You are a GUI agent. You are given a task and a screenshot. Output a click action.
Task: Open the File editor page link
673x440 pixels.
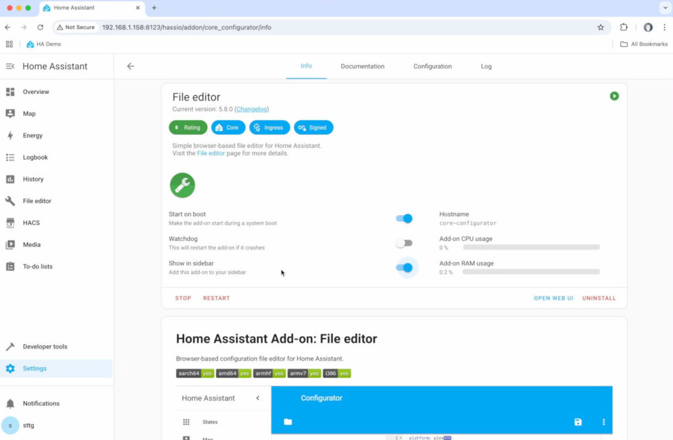point(211,154)
